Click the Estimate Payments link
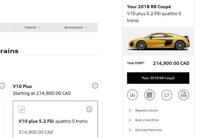The height and width of the screenshot is (138, 202). pyautogui.click(x=148, y=130)
